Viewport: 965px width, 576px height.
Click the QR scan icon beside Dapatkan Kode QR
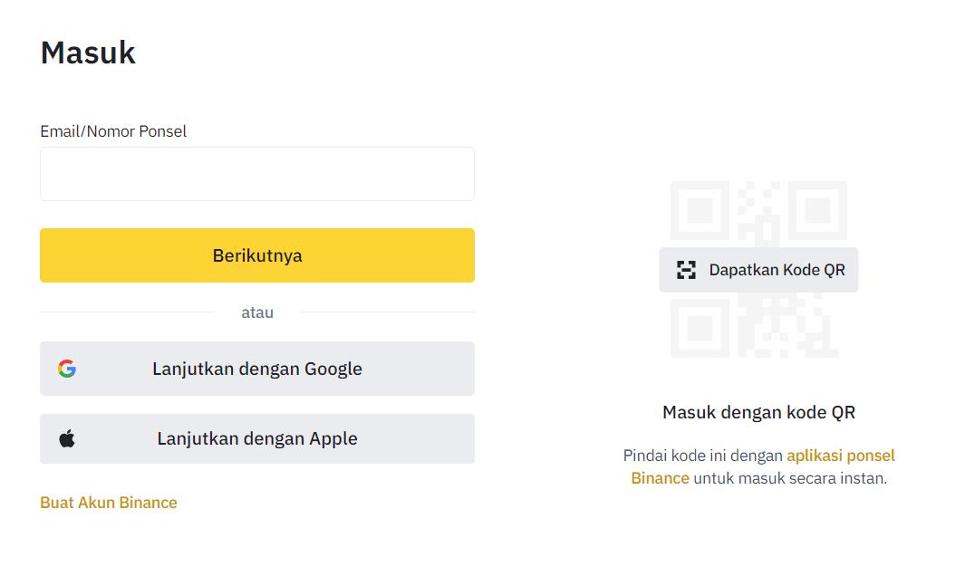[x=687, y=270]
